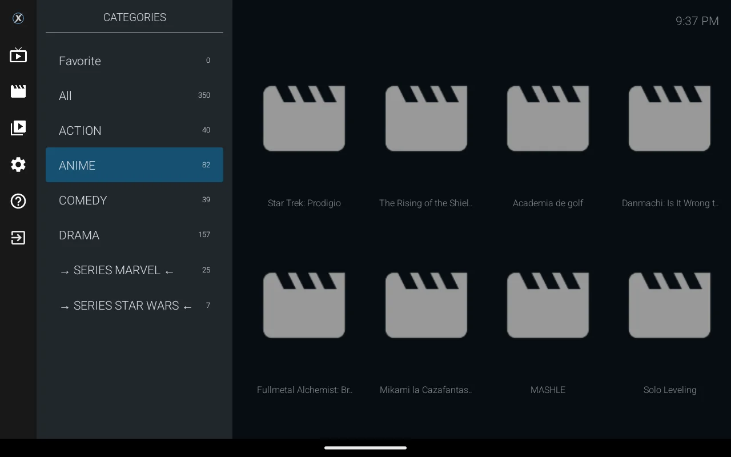The image size is (731, 457).
Task: Select the Favorite category
Action: [134, 61]
